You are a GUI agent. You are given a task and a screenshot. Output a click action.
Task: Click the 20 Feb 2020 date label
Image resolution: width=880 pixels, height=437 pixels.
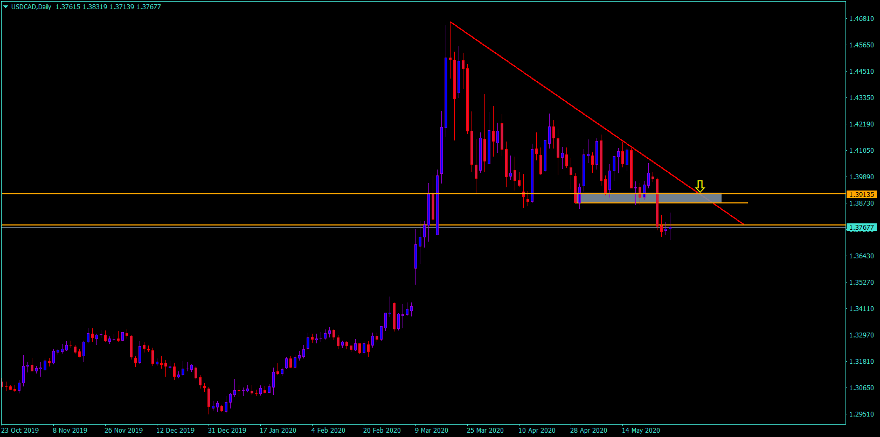382,430
